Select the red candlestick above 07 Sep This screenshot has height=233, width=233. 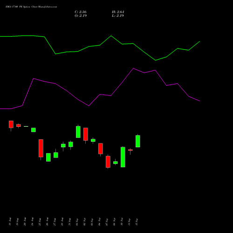point(108,162)
